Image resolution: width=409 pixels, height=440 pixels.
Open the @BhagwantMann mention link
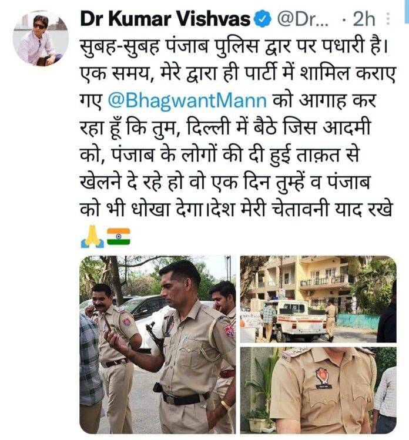click(187, 100)
